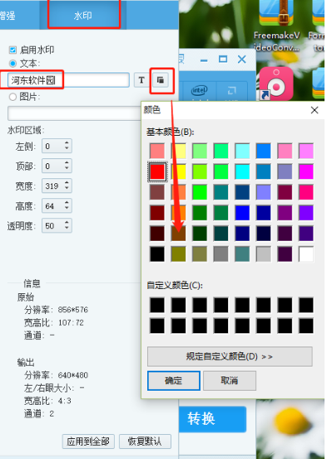Pick the white basic color swatch

tap(306, 254)
